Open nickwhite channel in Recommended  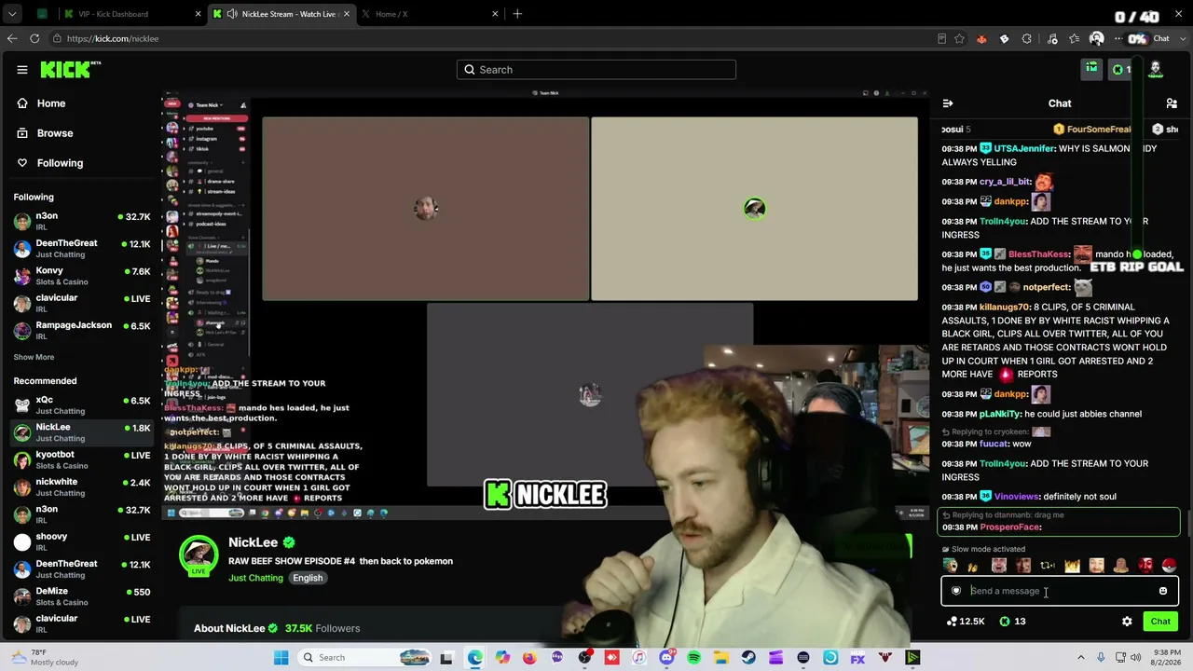coord(82,487)
